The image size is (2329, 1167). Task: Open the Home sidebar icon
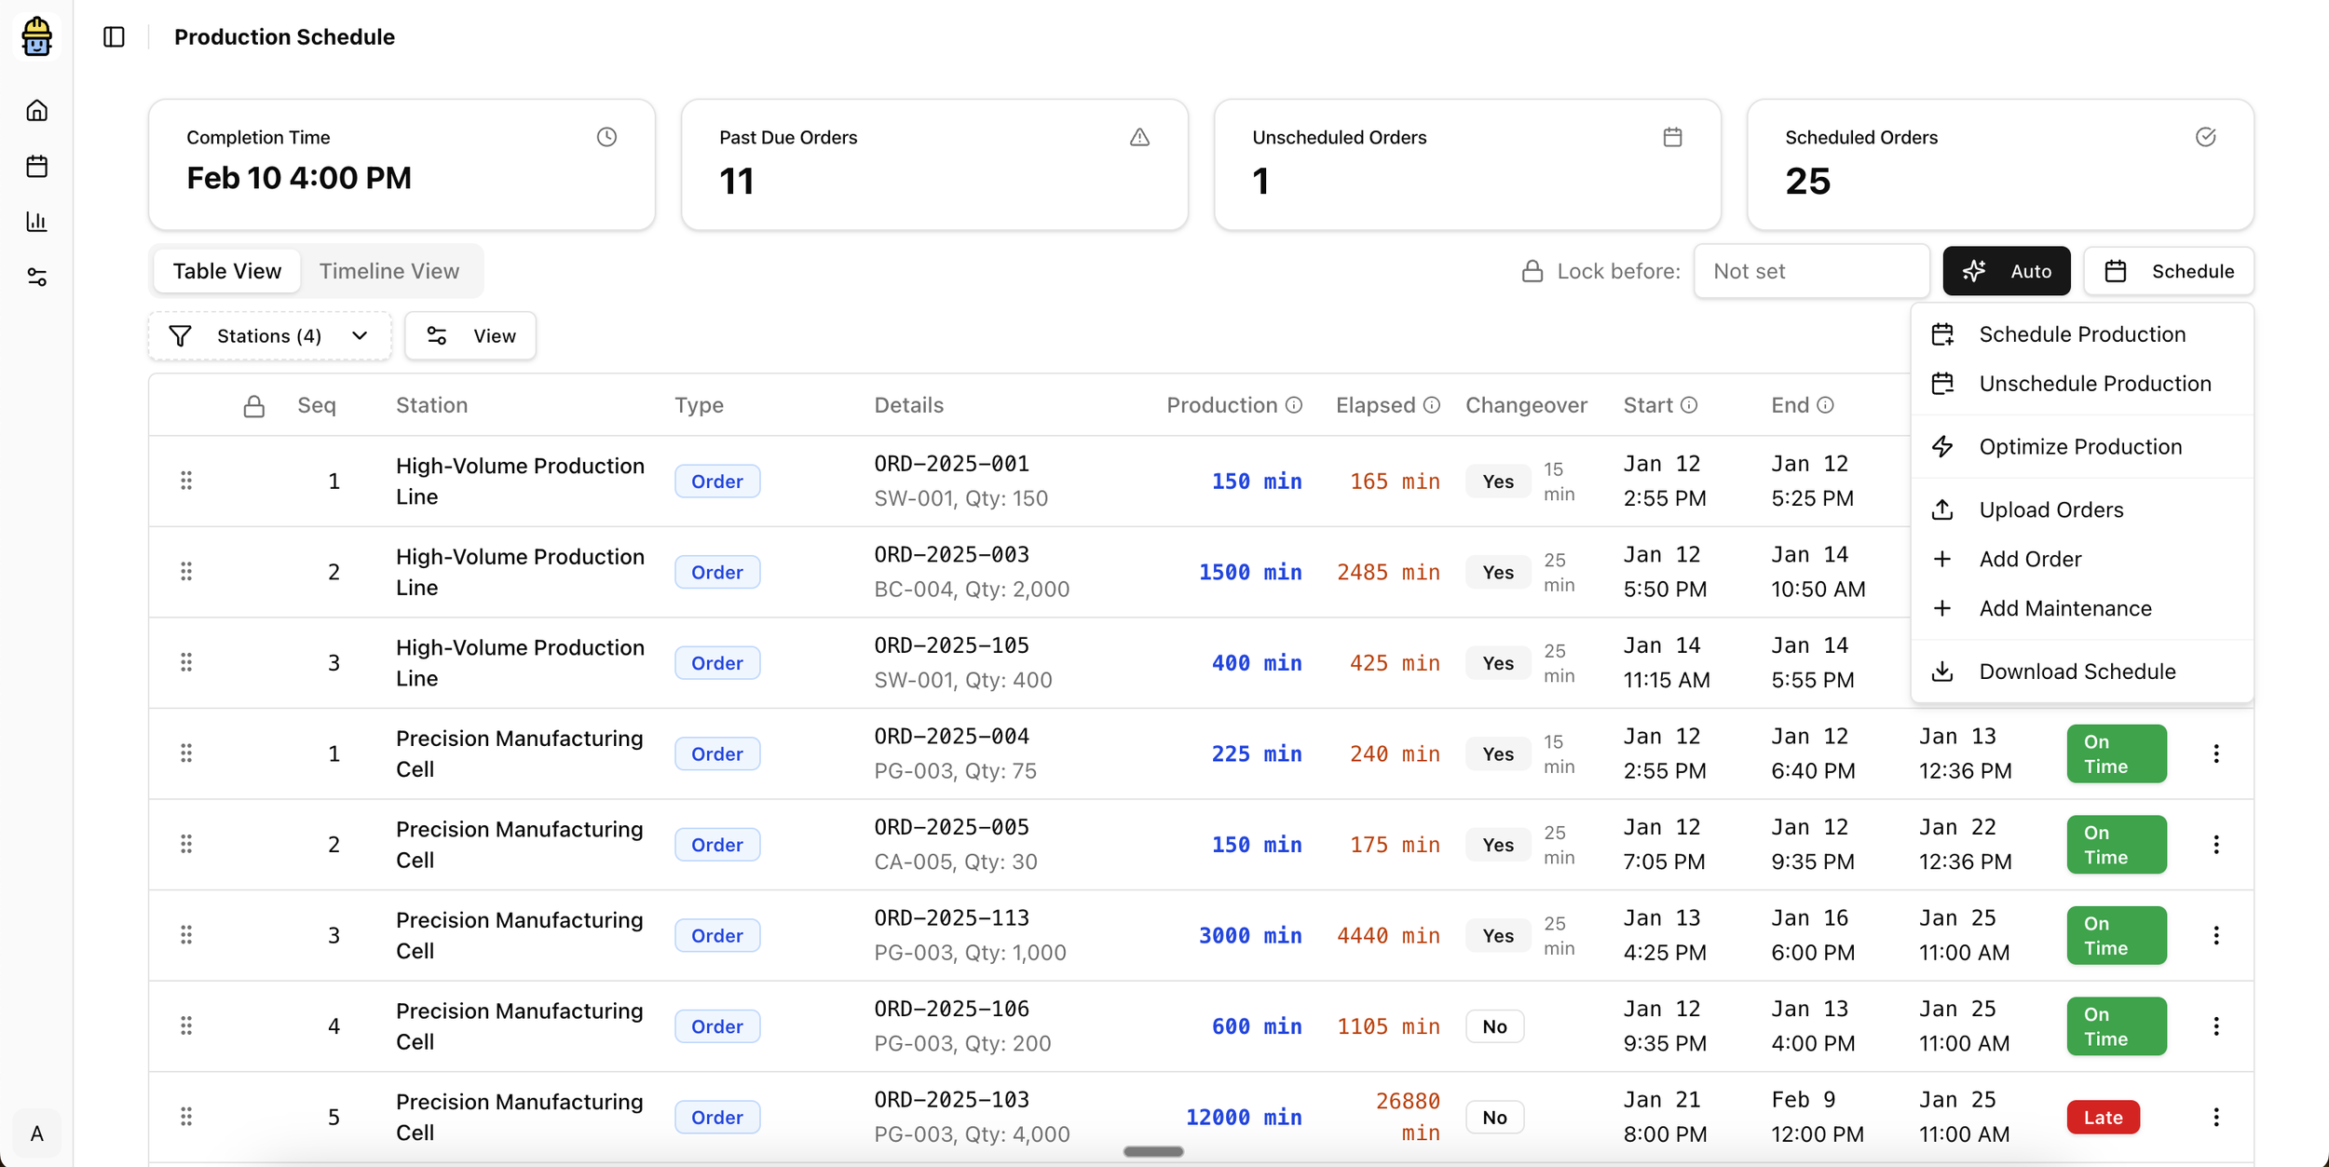(x=37, y=110)
